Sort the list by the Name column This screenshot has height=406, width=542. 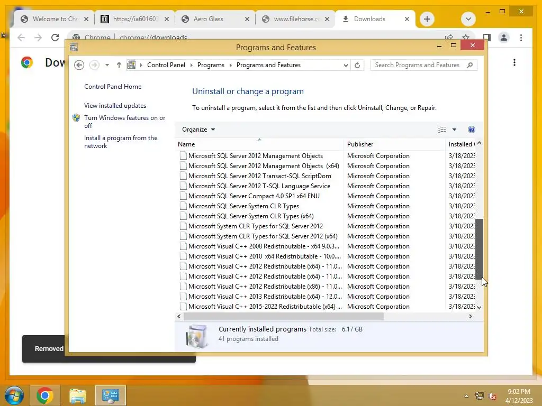click(259, 144)
